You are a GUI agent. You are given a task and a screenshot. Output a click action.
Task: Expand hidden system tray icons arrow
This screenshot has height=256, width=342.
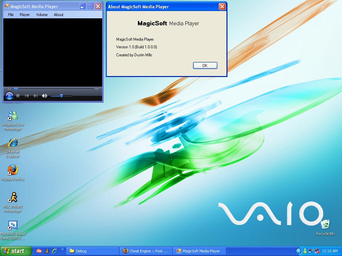[299, 251]
